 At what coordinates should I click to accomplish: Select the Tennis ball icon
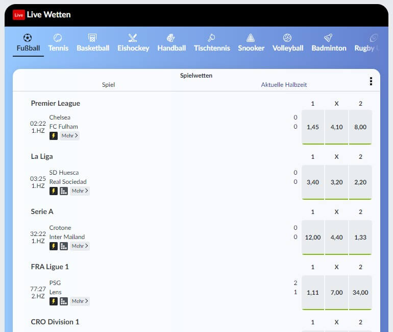tap(58, 38)
